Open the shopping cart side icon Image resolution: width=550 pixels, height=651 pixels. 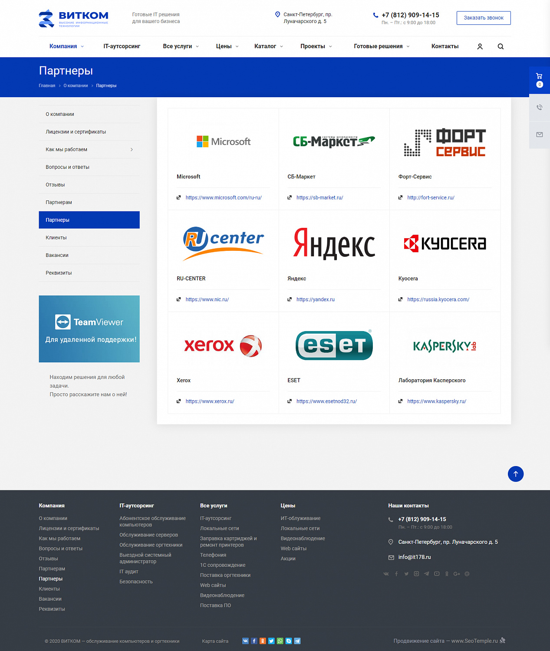pos(539,80)
